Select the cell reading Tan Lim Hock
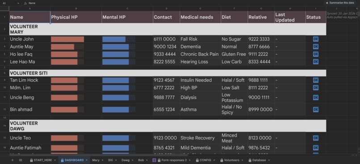The height and width of the screenshot is (164, 360). tap(29, 80)
